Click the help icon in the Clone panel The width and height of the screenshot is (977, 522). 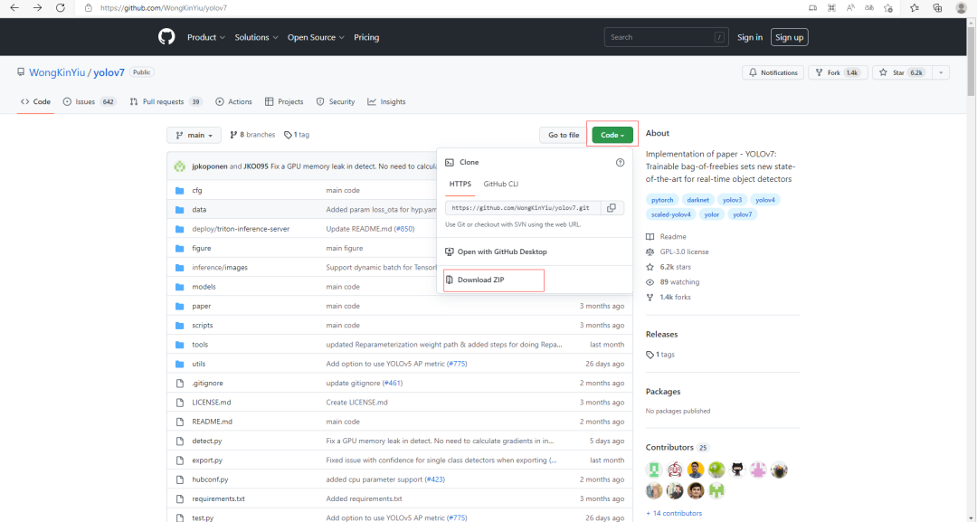click(x=620, y=163)
